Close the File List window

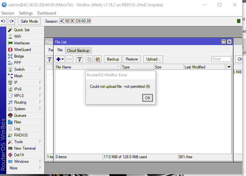click(229, 41)
